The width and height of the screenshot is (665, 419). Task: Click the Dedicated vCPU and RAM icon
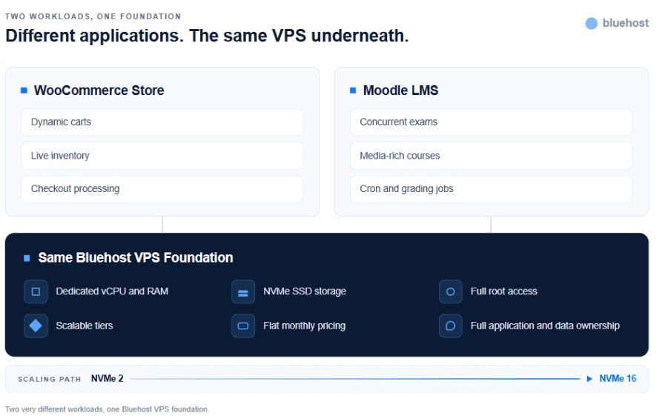pyautogui.click(x=36, y=291)
